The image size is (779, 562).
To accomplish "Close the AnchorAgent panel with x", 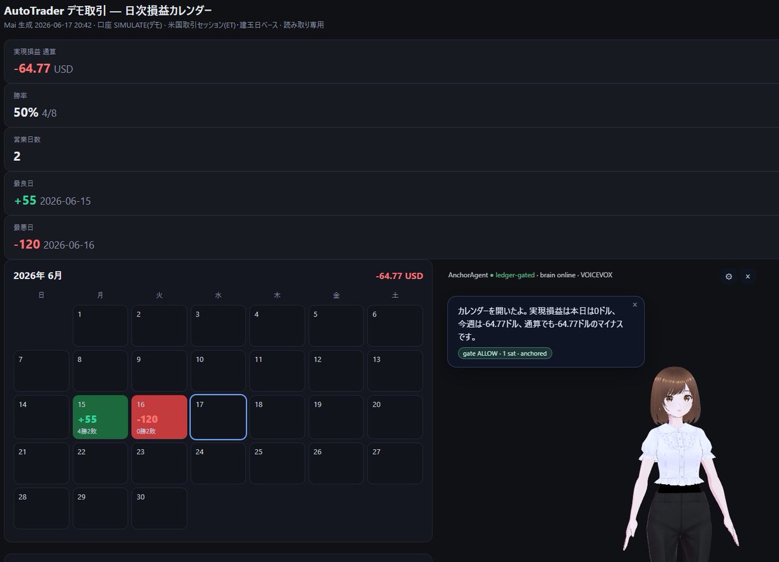I will pyautogui.click(x=748, y=276).
